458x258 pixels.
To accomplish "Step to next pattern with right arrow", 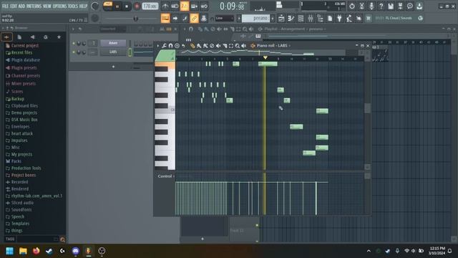I will pos(273,18).
